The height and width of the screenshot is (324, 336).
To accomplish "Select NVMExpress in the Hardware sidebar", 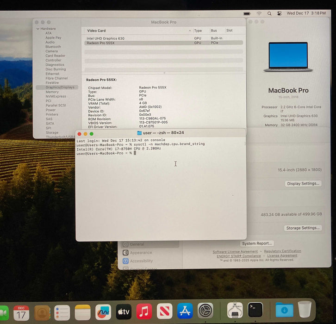I will click(56, 96).
